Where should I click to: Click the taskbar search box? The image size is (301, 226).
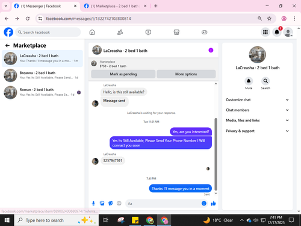(x=57, y=221)
